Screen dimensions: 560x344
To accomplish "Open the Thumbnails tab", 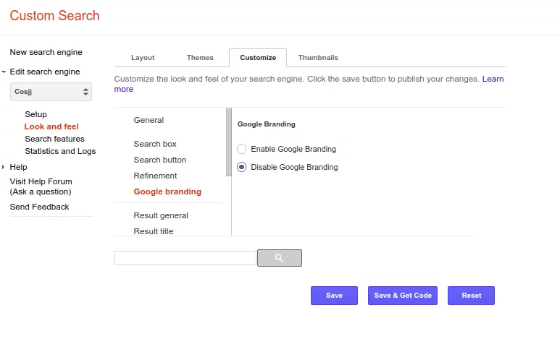I will [318, 58].
